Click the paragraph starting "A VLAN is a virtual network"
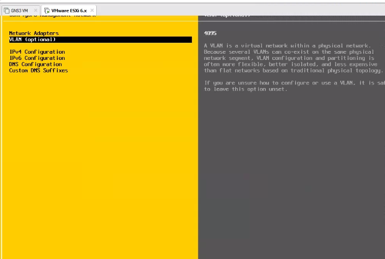Screen dimensions: 385x259 click(293, 58)
